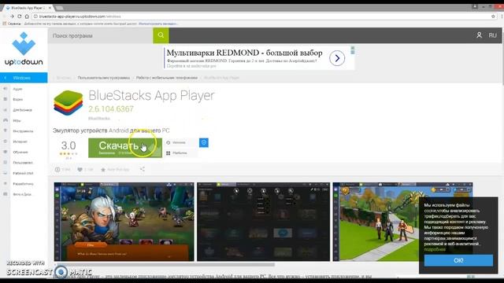Click the back arrow beside Windows
The image size is (504, 283).
coord(6,78)
